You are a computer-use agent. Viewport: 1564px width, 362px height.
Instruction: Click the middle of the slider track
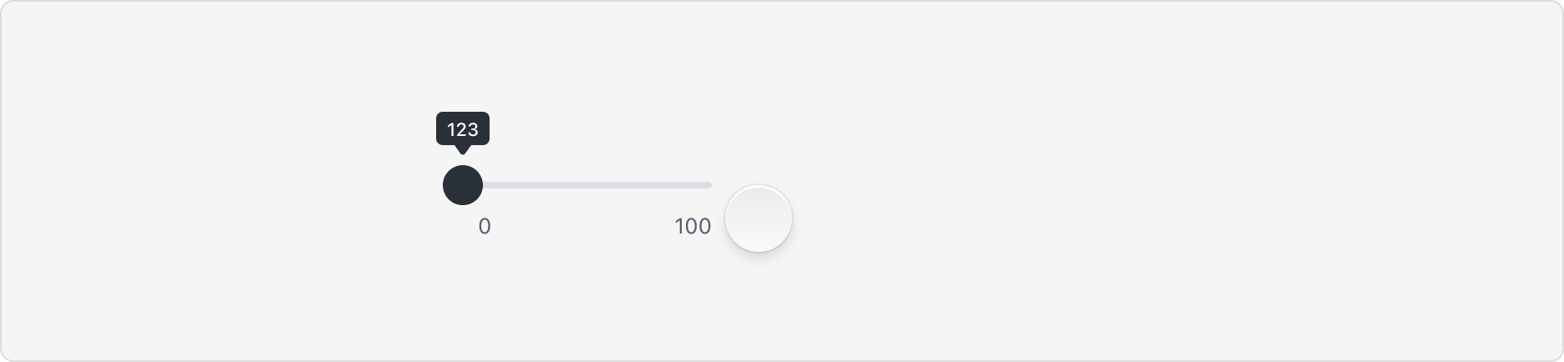tap(586, 185)
